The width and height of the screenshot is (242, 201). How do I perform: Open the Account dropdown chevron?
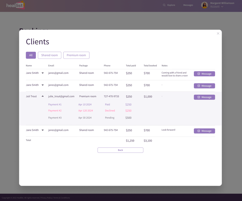pyautogui.click(x=222, y=7)
